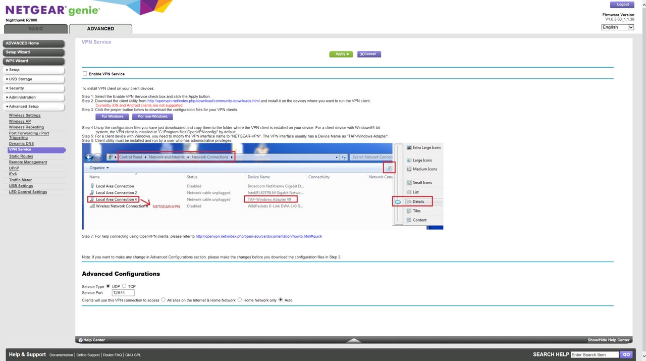Open WPS Wizard in sidebar

34,61
